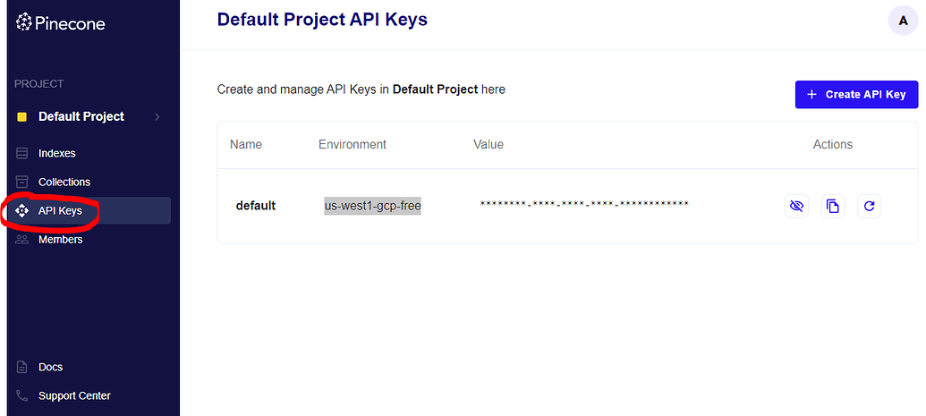
Task: Click the Members people icon
Action: pyautogui.click(x=22, y=239)
